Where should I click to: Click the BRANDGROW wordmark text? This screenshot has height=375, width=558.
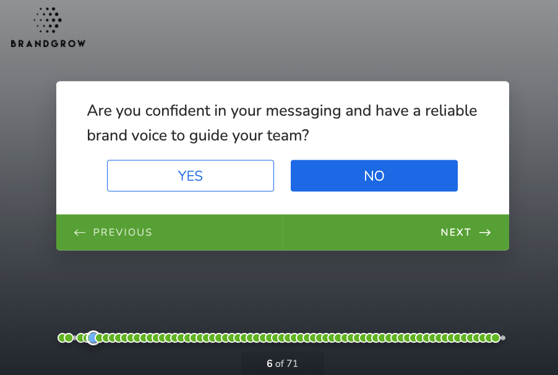pos(47,45)
